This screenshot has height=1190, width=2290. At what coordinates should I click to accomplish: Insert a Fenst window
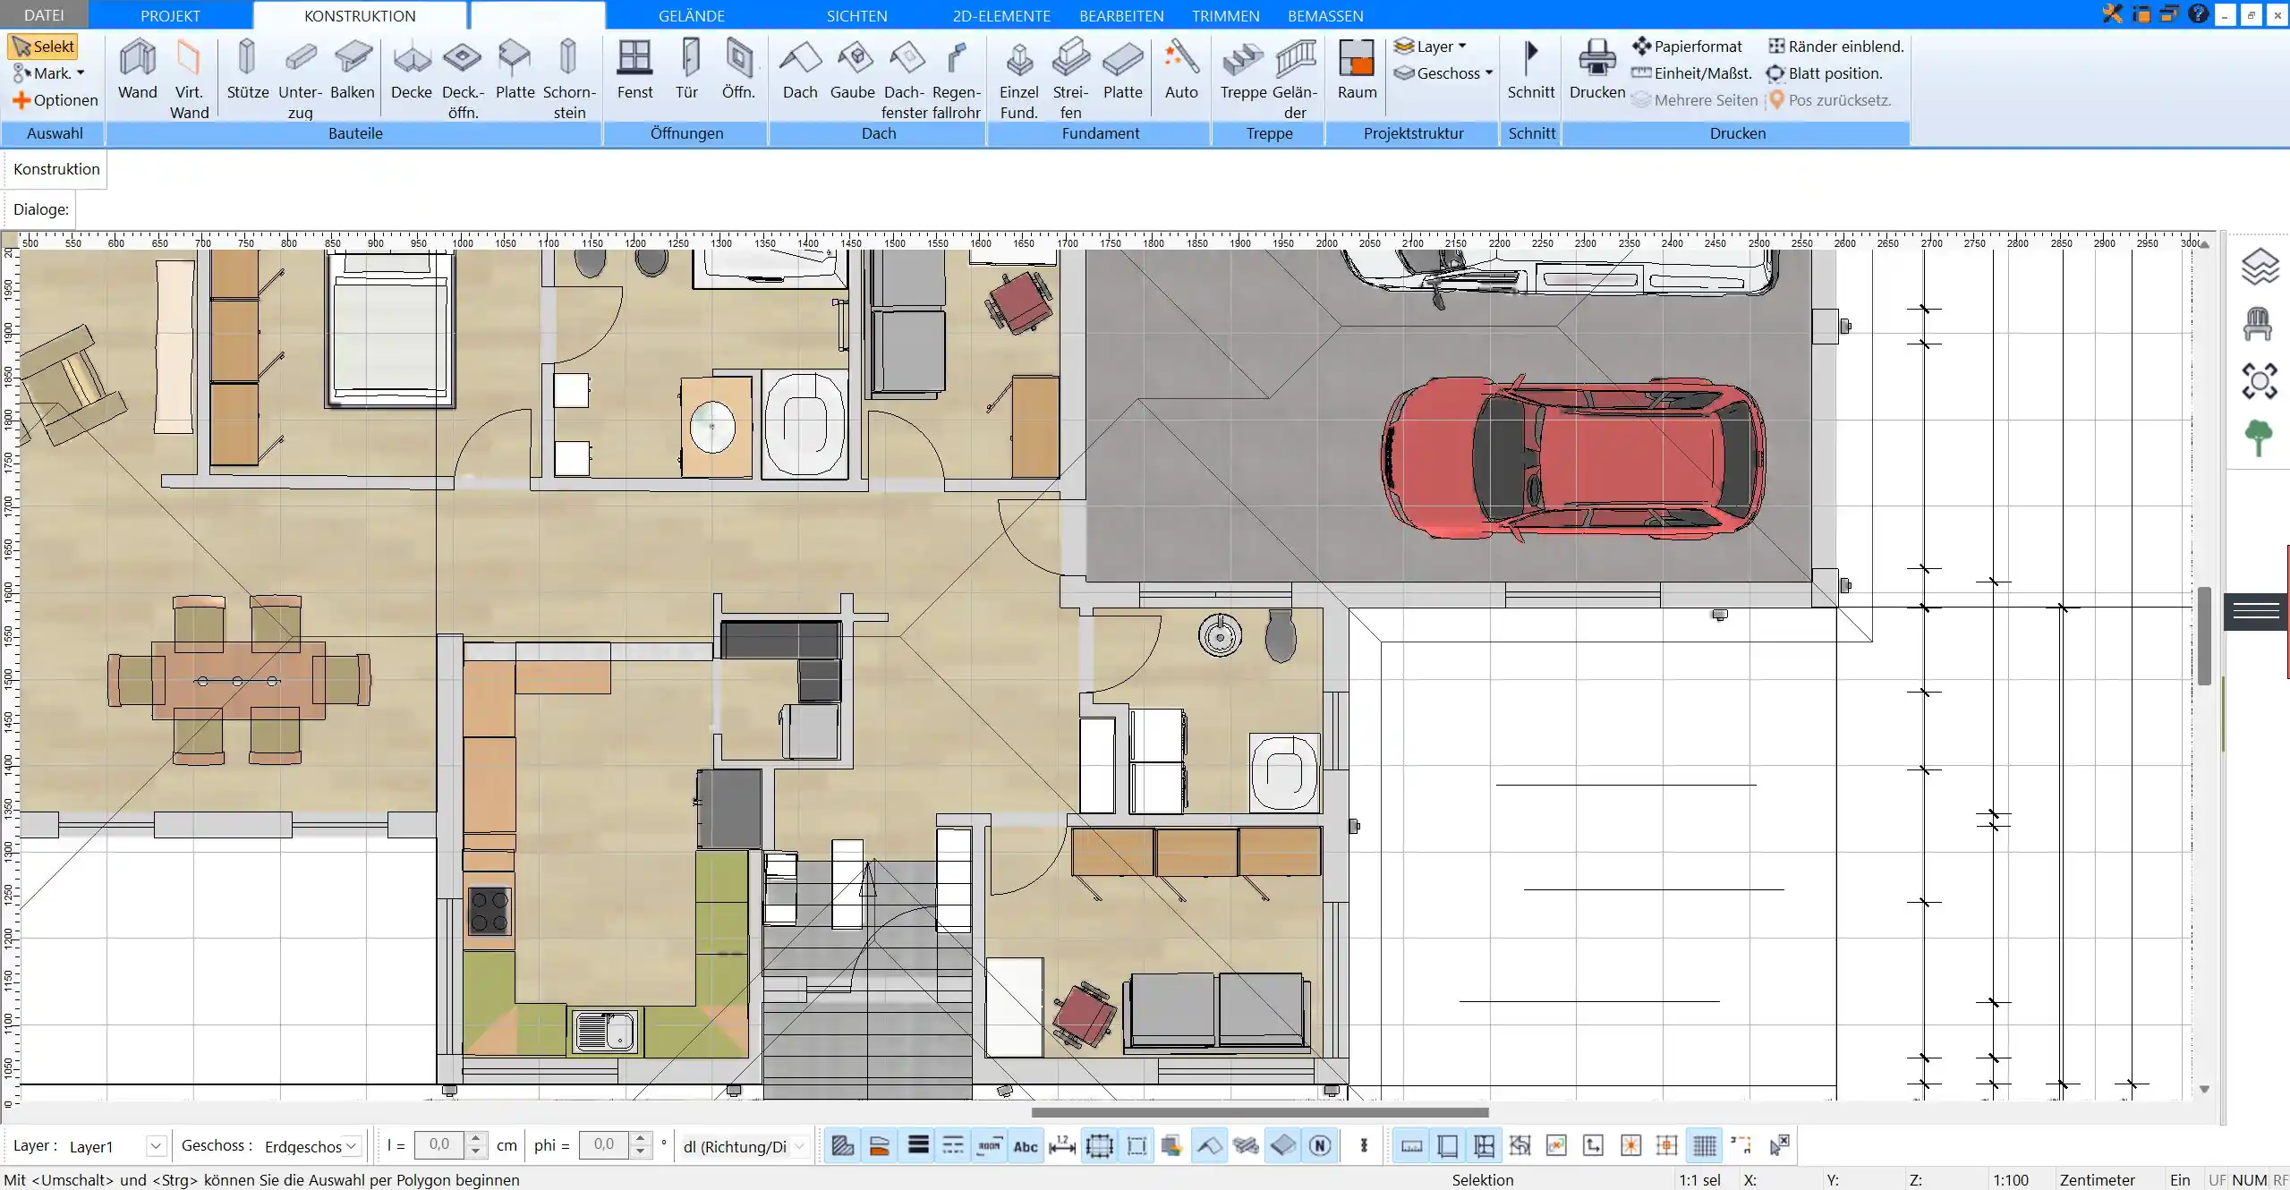(634, 69)
